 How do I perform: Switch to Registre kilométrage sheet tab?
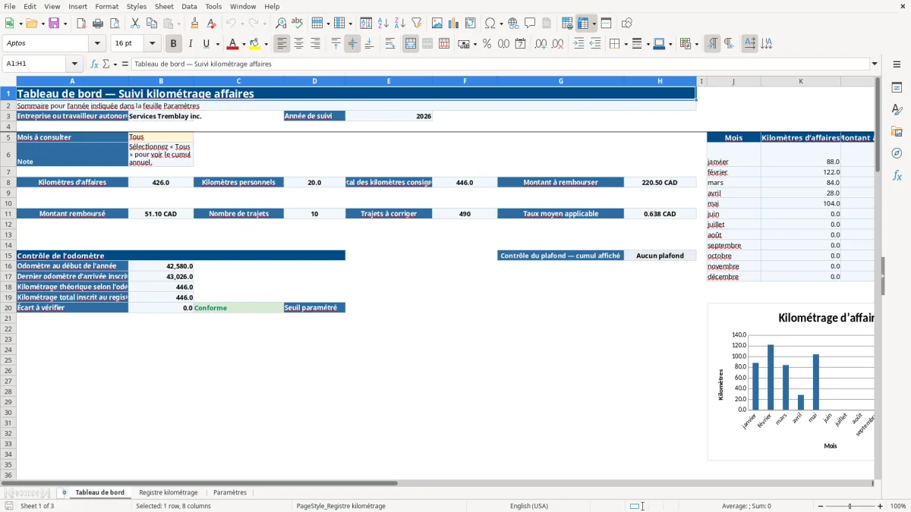pos(169,492)
